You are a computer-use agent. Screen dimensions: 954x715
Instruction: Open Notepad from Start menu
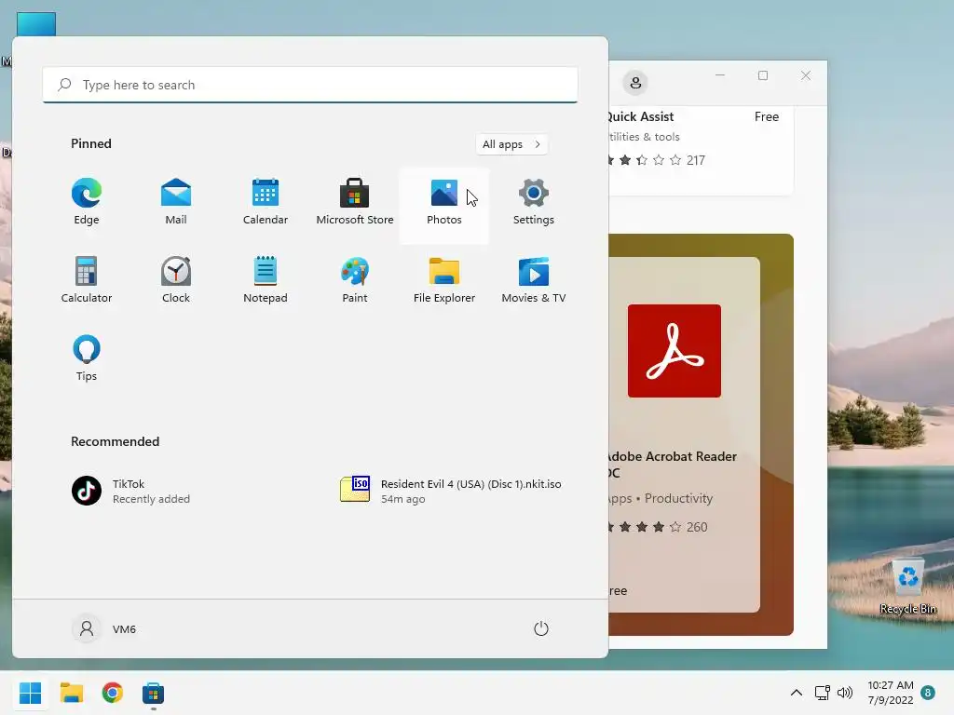(266, 280)
